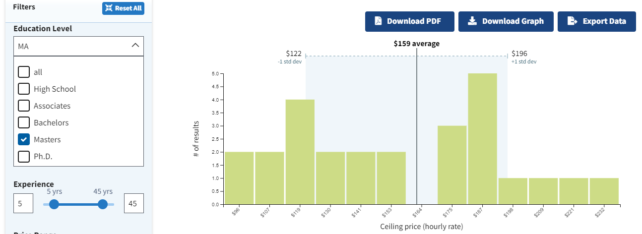The image size is (642, 234).
Task: Check the High School checkbox
Action: click(24, 89)
